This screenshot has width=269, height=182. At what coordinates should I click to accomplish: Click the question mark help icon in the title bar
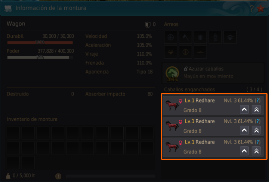[x=251, y=8]
